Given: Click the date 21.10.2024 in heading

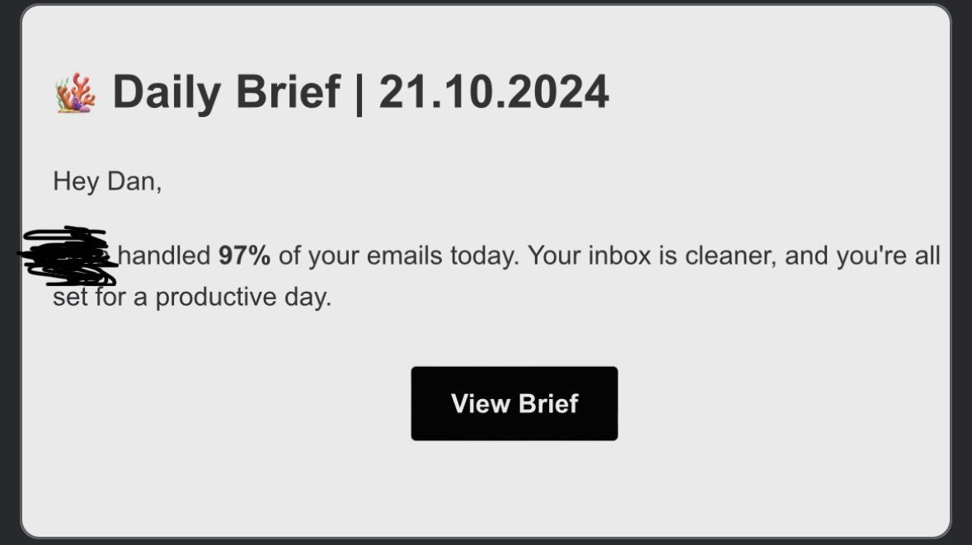Looking at the screenshot, I should pyautogui.click(x=494, y=92).
